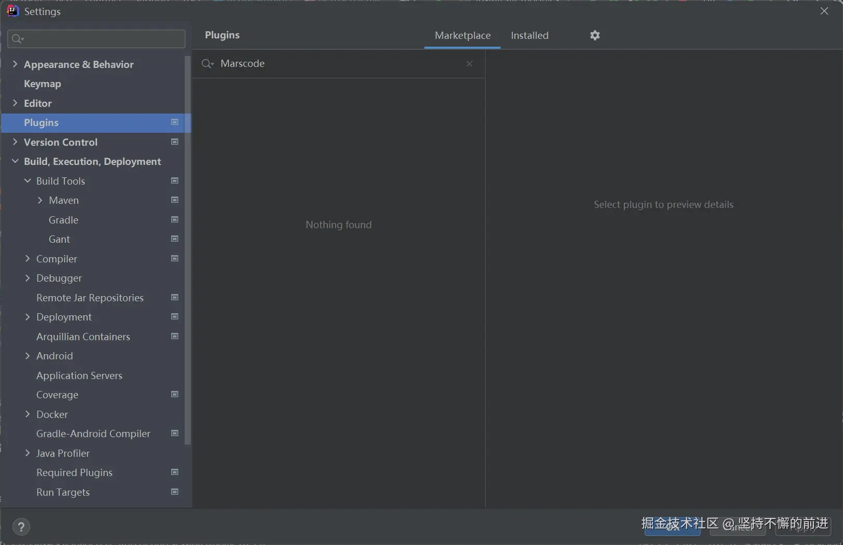
Task: Click the IntelliJ IDEA logo in title bar
Action: pyautogui.click(x=12, y=11)
